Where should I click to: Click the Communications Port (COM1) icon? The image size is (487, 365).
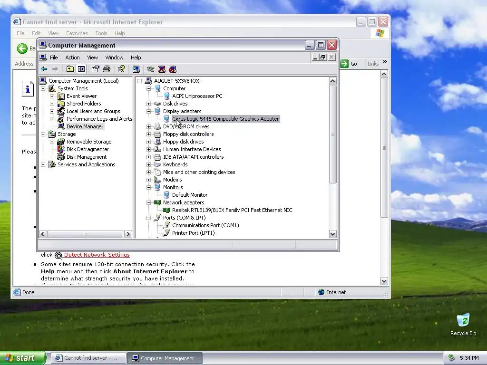[166, 225]
